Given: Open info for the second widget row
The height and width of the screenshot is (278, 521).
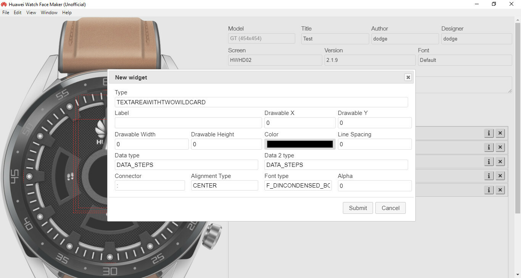Looking at the screenshot, I should pos(489,147).
